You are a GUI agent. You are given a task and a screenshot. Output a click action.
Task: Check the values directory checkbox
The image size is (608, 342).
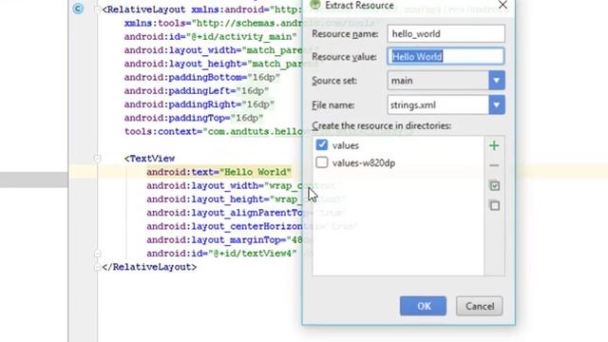321,145
